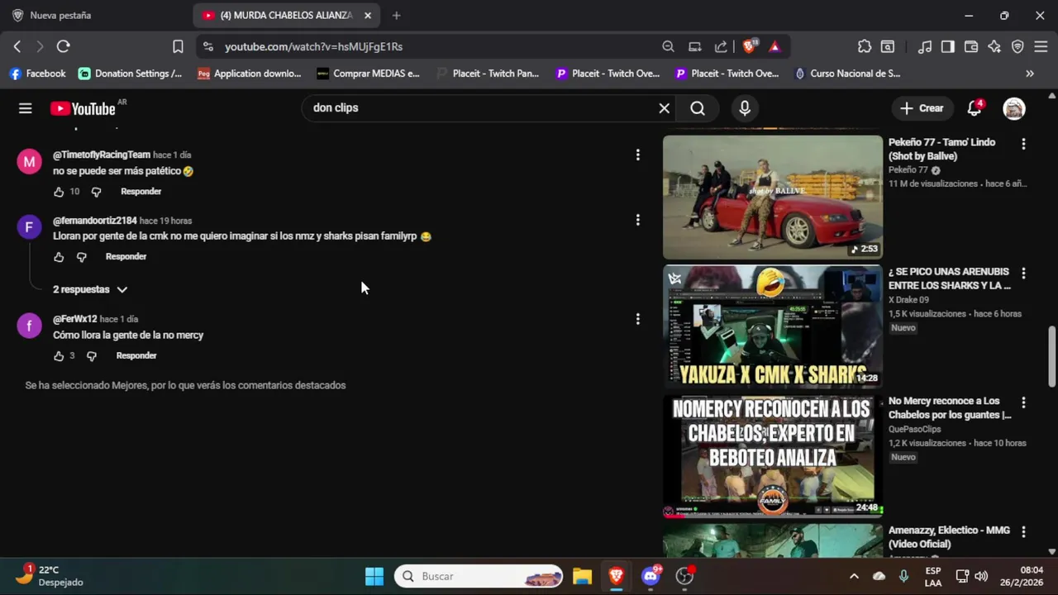
Task: Dislike the FerWx12 comment
Action: 92,356
